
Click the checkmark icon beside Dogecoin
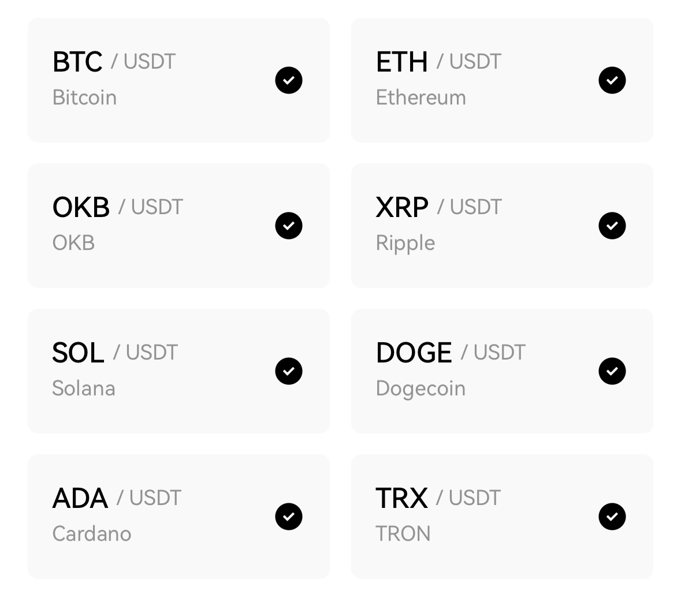pyautogui.click(x=612, y=371)
